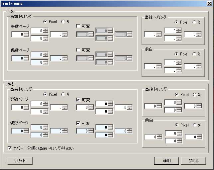The width and height of the screenshot is (214, 170).
Task: Click right trim field of 本文 奇数ページ
Action: point(59,34)
